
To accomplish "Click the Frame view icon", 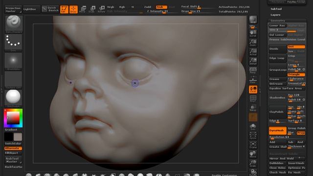I will (x=253, y=145).
